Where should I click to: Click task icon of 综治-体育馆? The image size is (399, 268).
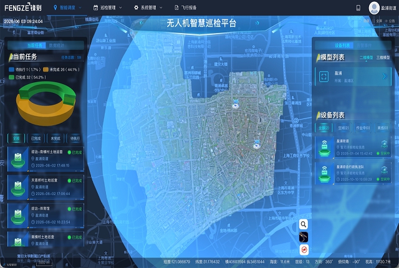(18, 216)
